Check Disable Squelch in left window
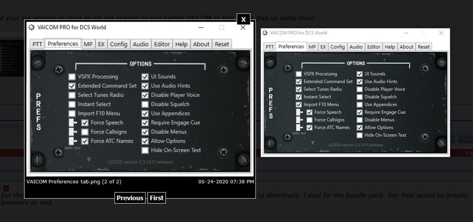This screenshot has height=222, width=473. [145, 104]
